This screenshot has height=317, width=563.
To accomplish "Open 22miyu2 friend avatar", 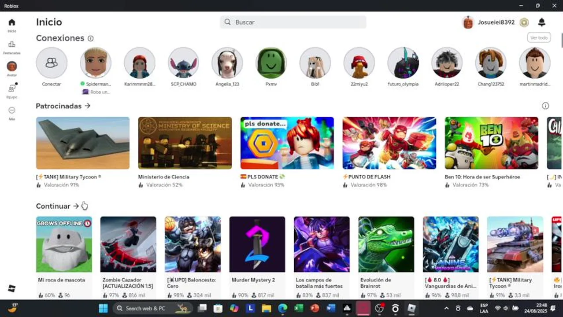I will pyautogui.click(x=359, y=63).
